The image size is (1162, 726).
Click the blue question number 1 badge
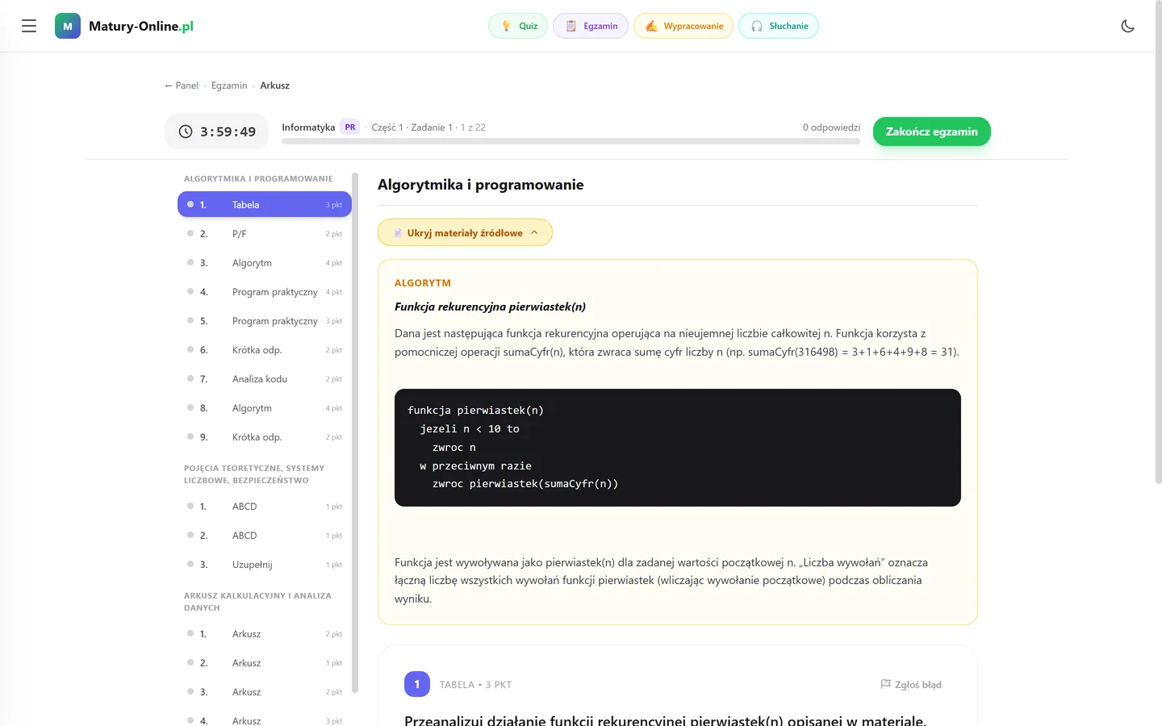pyautogui.click(x=417, y=684)
